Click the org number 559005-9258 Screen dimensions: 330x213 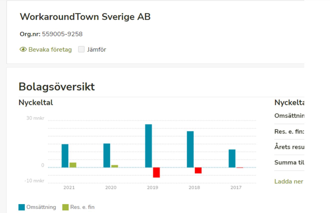point(62,34)
